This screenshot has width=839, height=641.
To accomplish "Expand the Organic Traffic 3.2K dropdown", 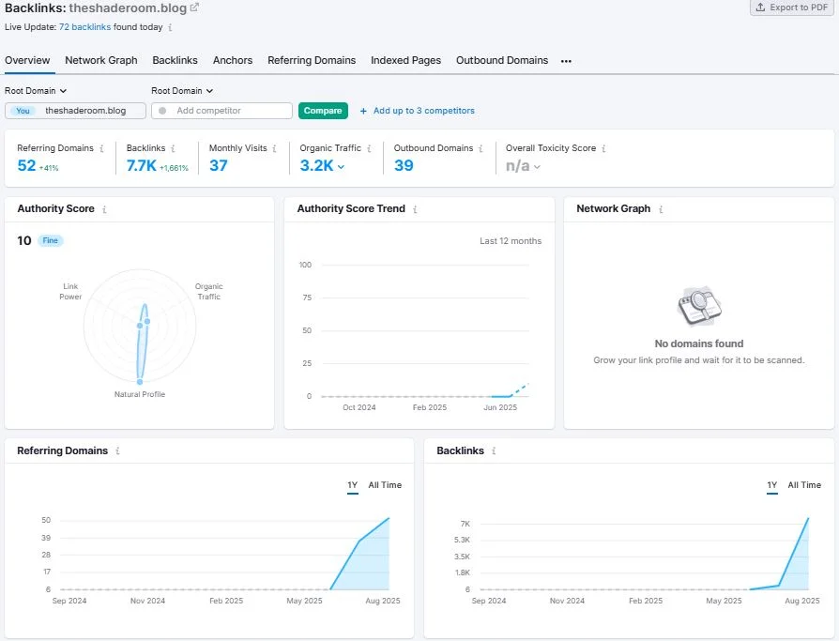I will pyautogui.click(x=341, y=167).
